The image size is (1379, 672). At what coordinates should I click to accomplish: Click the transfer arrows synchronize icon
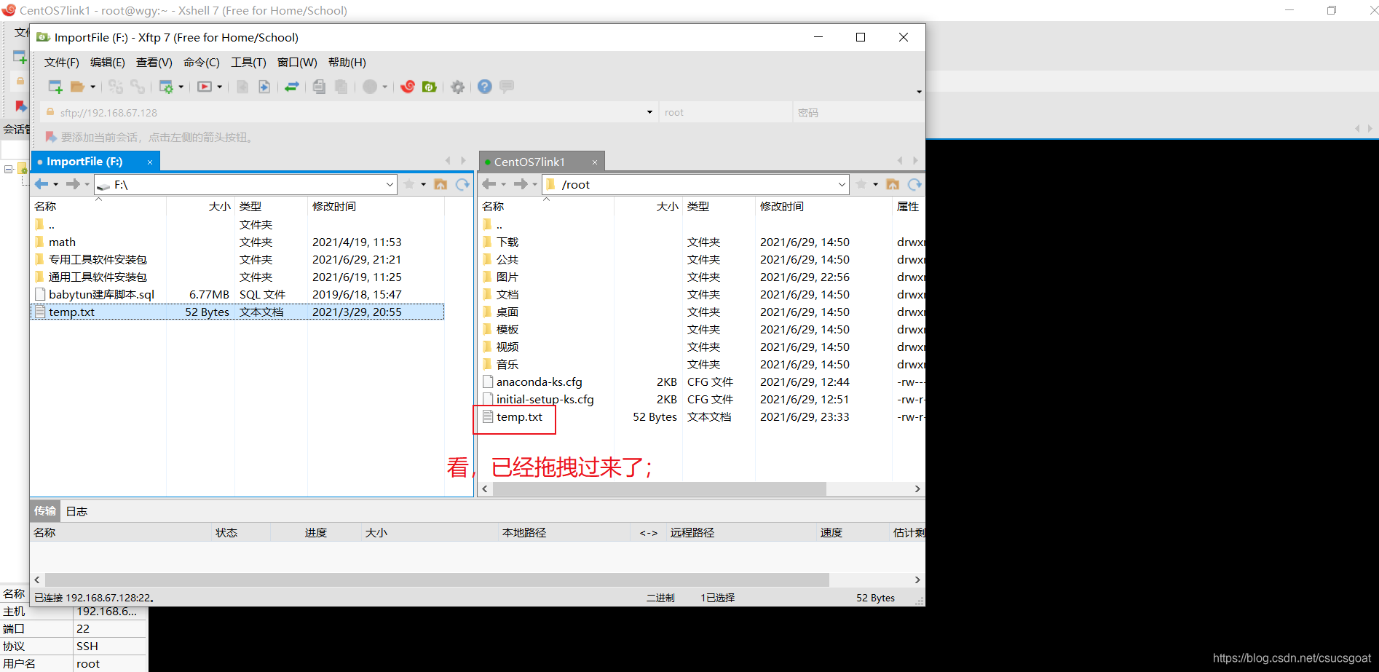click(292, 87)
